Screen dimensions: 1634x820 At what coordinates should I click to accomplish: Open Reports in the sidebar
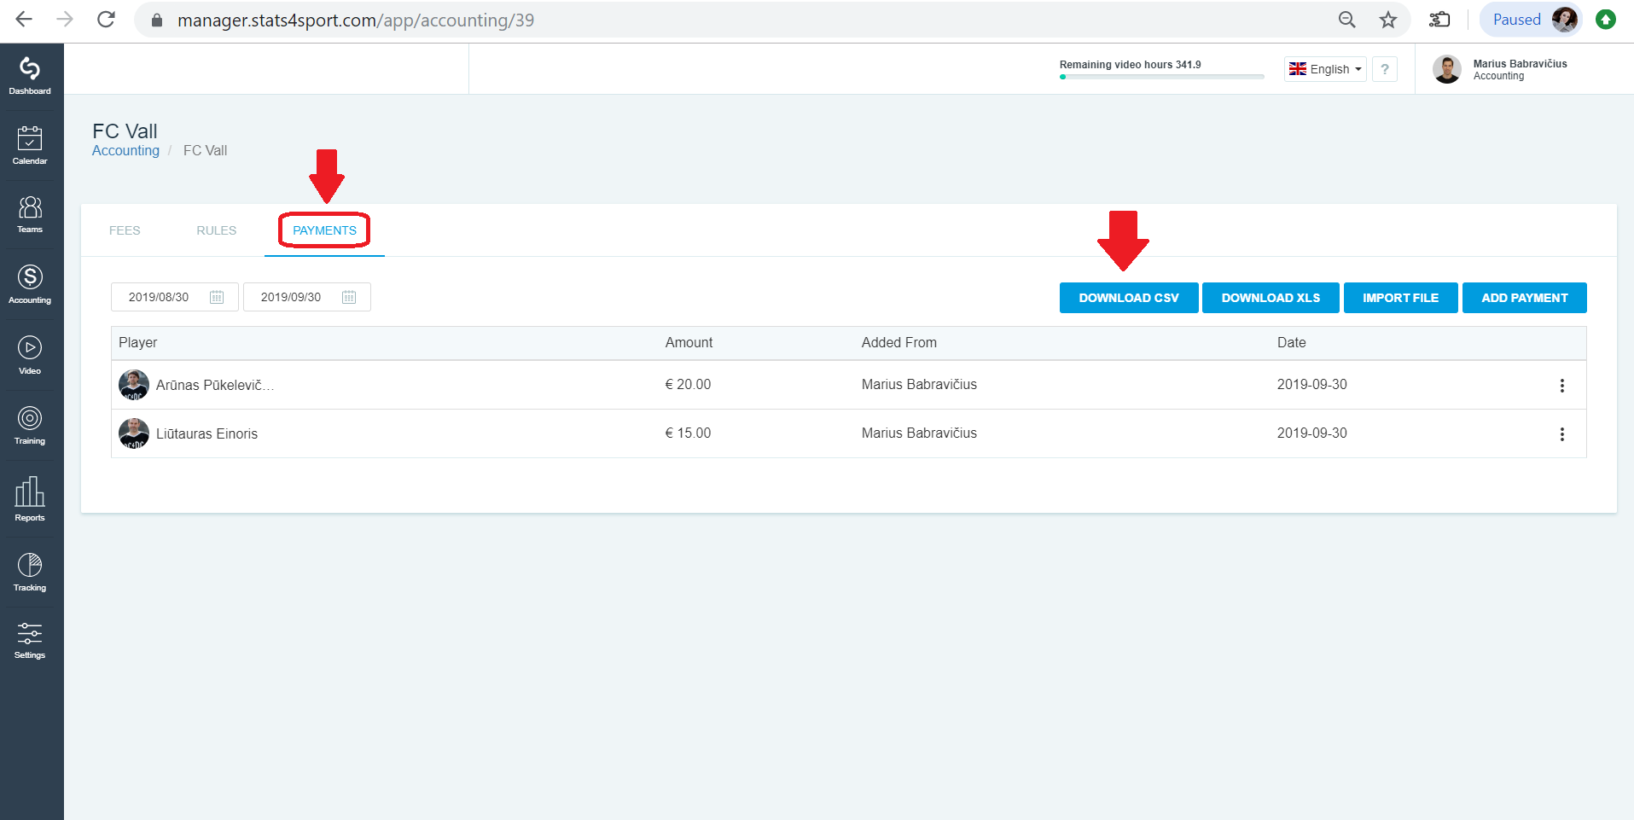30,498
